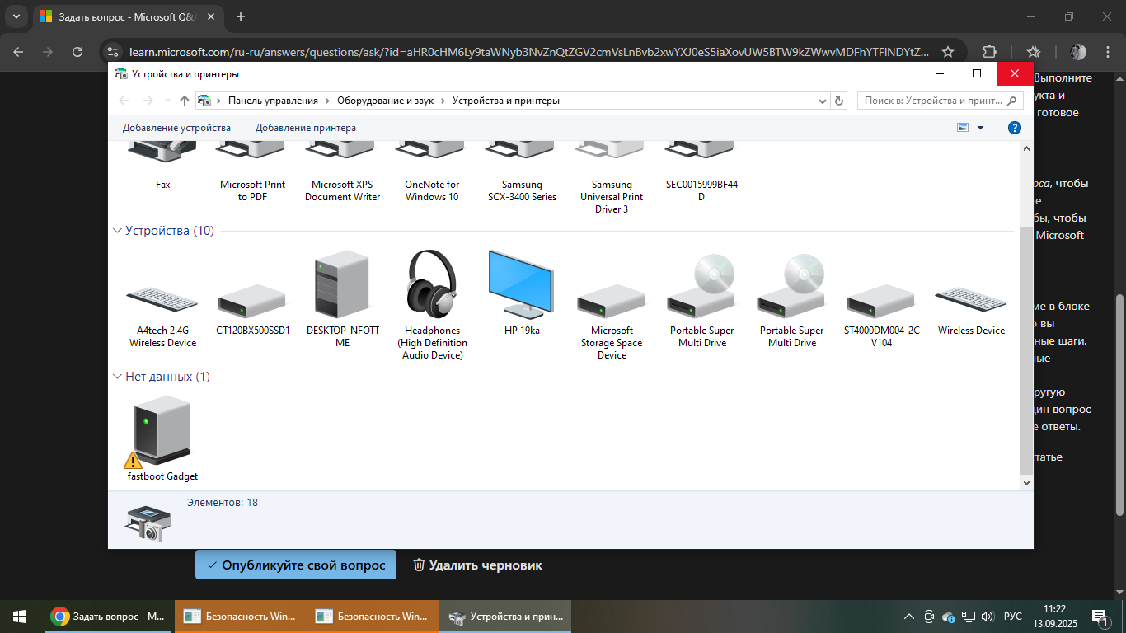The width and height of the screenshot is (1126, 633).
Task: Open the view options dropdown arrow
Action: click(x=980, y=128)
